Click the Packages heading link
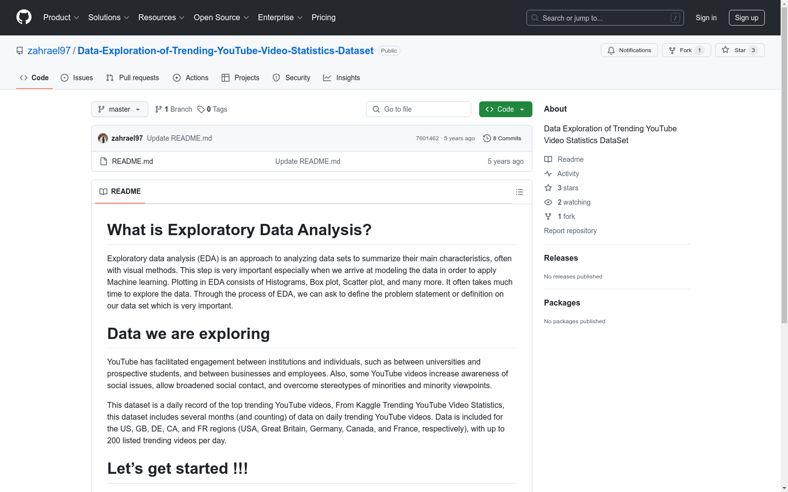 pos(562,303)
